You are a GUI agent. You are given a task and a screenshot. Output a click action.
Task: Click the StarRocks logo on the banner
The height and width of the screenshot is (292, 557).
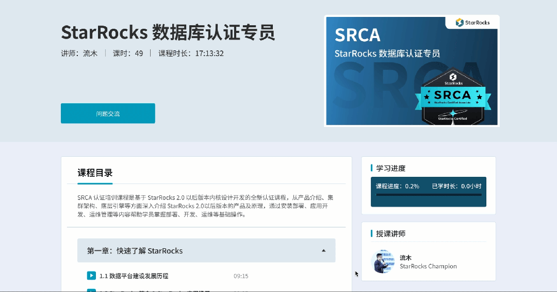(472, 22)
